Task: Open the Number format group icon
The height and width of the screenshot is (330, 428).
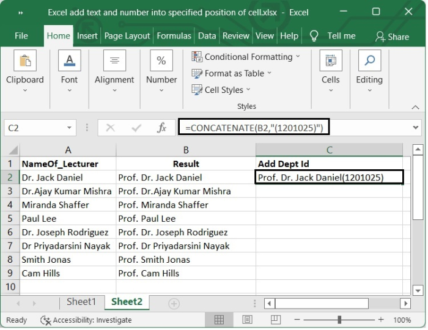Action: tap(161, 61)
